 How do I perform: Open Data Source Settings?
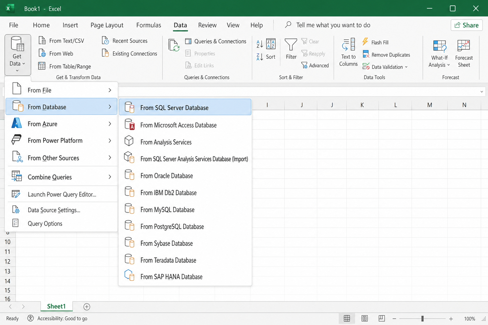click(62, 210)
